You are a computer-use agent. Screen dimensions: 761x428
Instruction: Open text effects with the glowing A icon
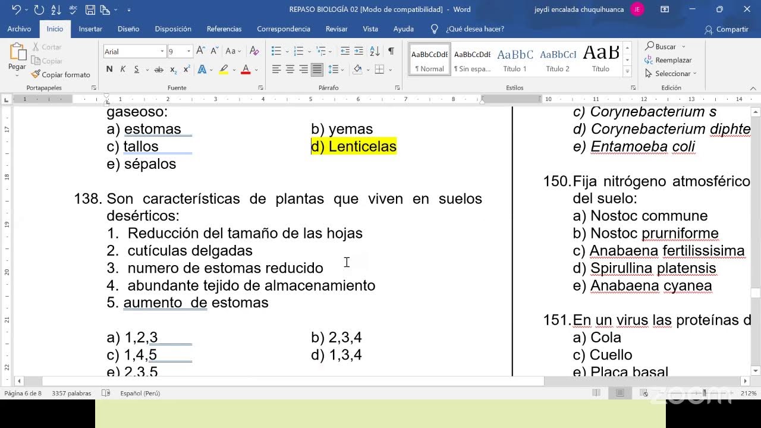click(x=202, y=70)
